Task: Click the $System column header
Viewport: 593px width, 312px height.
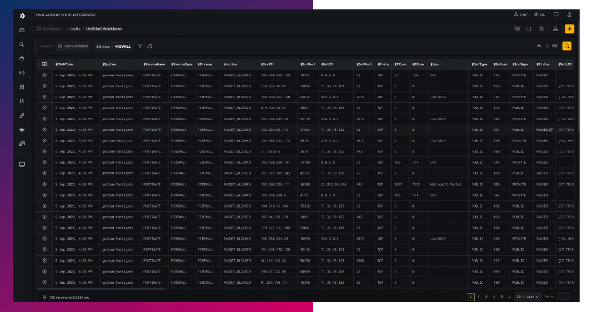Action: 109,64
